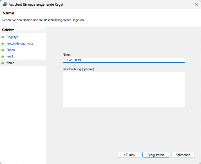
Task: Open the Protokolle und Ports step
Action: tap(20, 43)
